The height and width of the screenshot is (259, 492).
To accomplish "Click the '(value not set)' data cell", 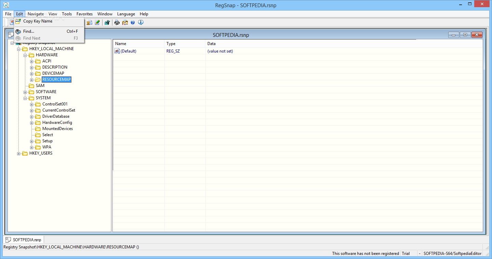I will coord(220,51).
